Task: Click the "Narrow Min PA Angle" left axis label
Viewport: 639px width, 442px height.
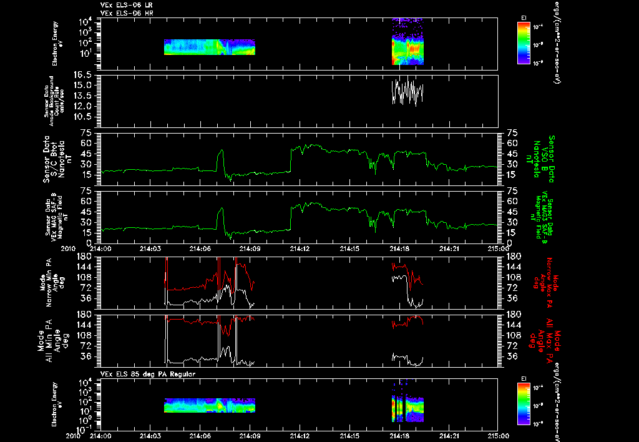Action: [x=51, y=282]
